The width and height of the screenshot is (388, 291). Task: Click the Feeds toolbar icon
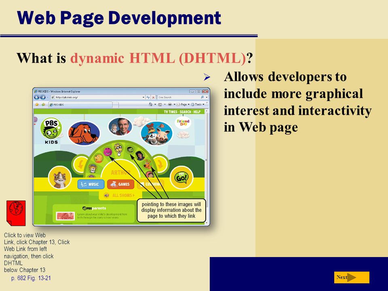coord(160,104)
